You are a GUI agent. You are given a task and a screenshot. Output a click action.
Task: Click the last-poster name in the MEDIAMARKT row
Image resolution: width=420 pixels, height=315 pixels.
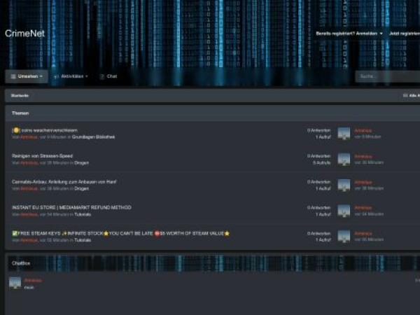[x=363, y=208]
